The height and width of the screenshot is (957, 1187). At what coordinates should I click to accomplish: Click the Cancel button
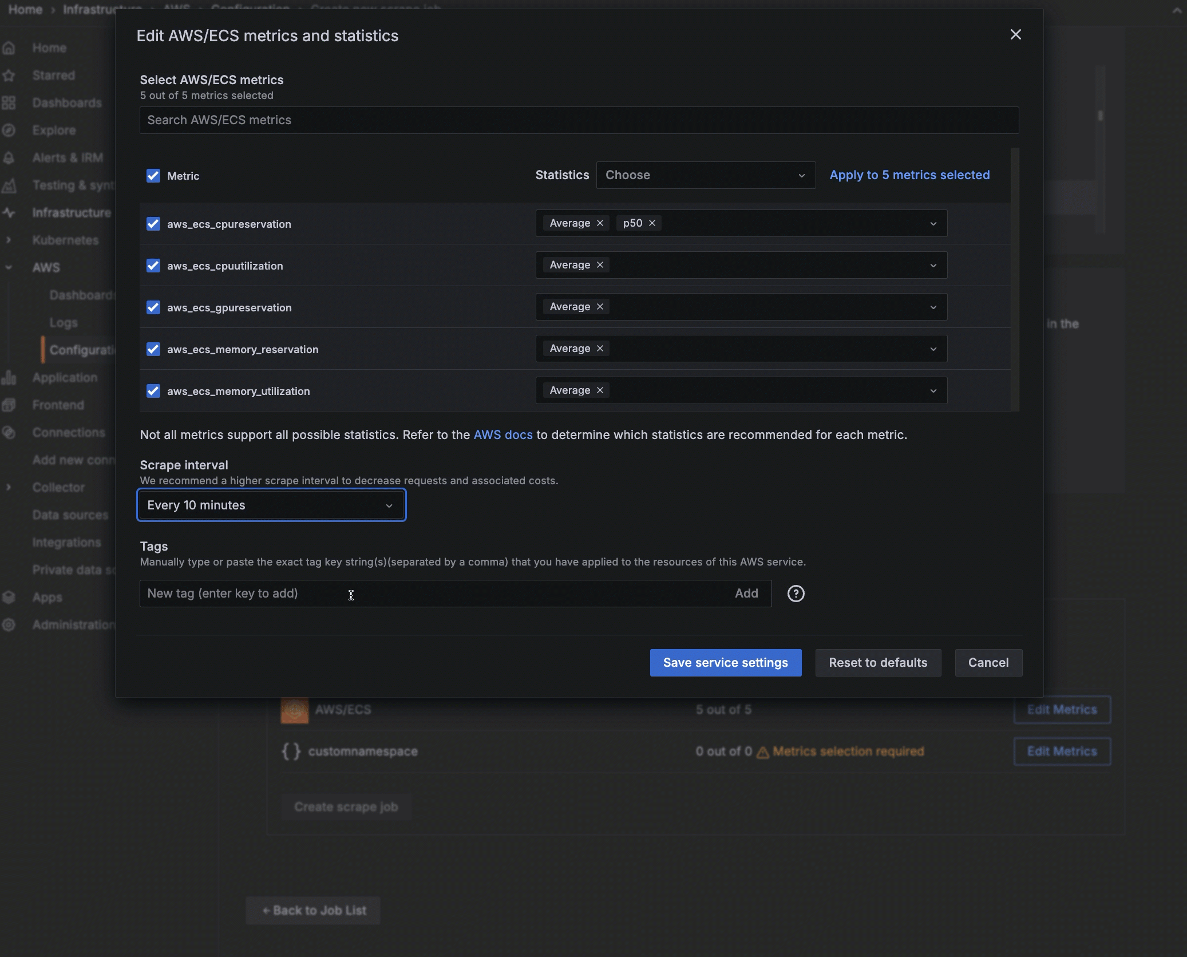coord(988,663)
